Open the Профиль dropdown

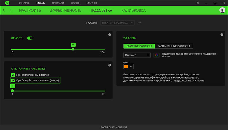[117, 23]
